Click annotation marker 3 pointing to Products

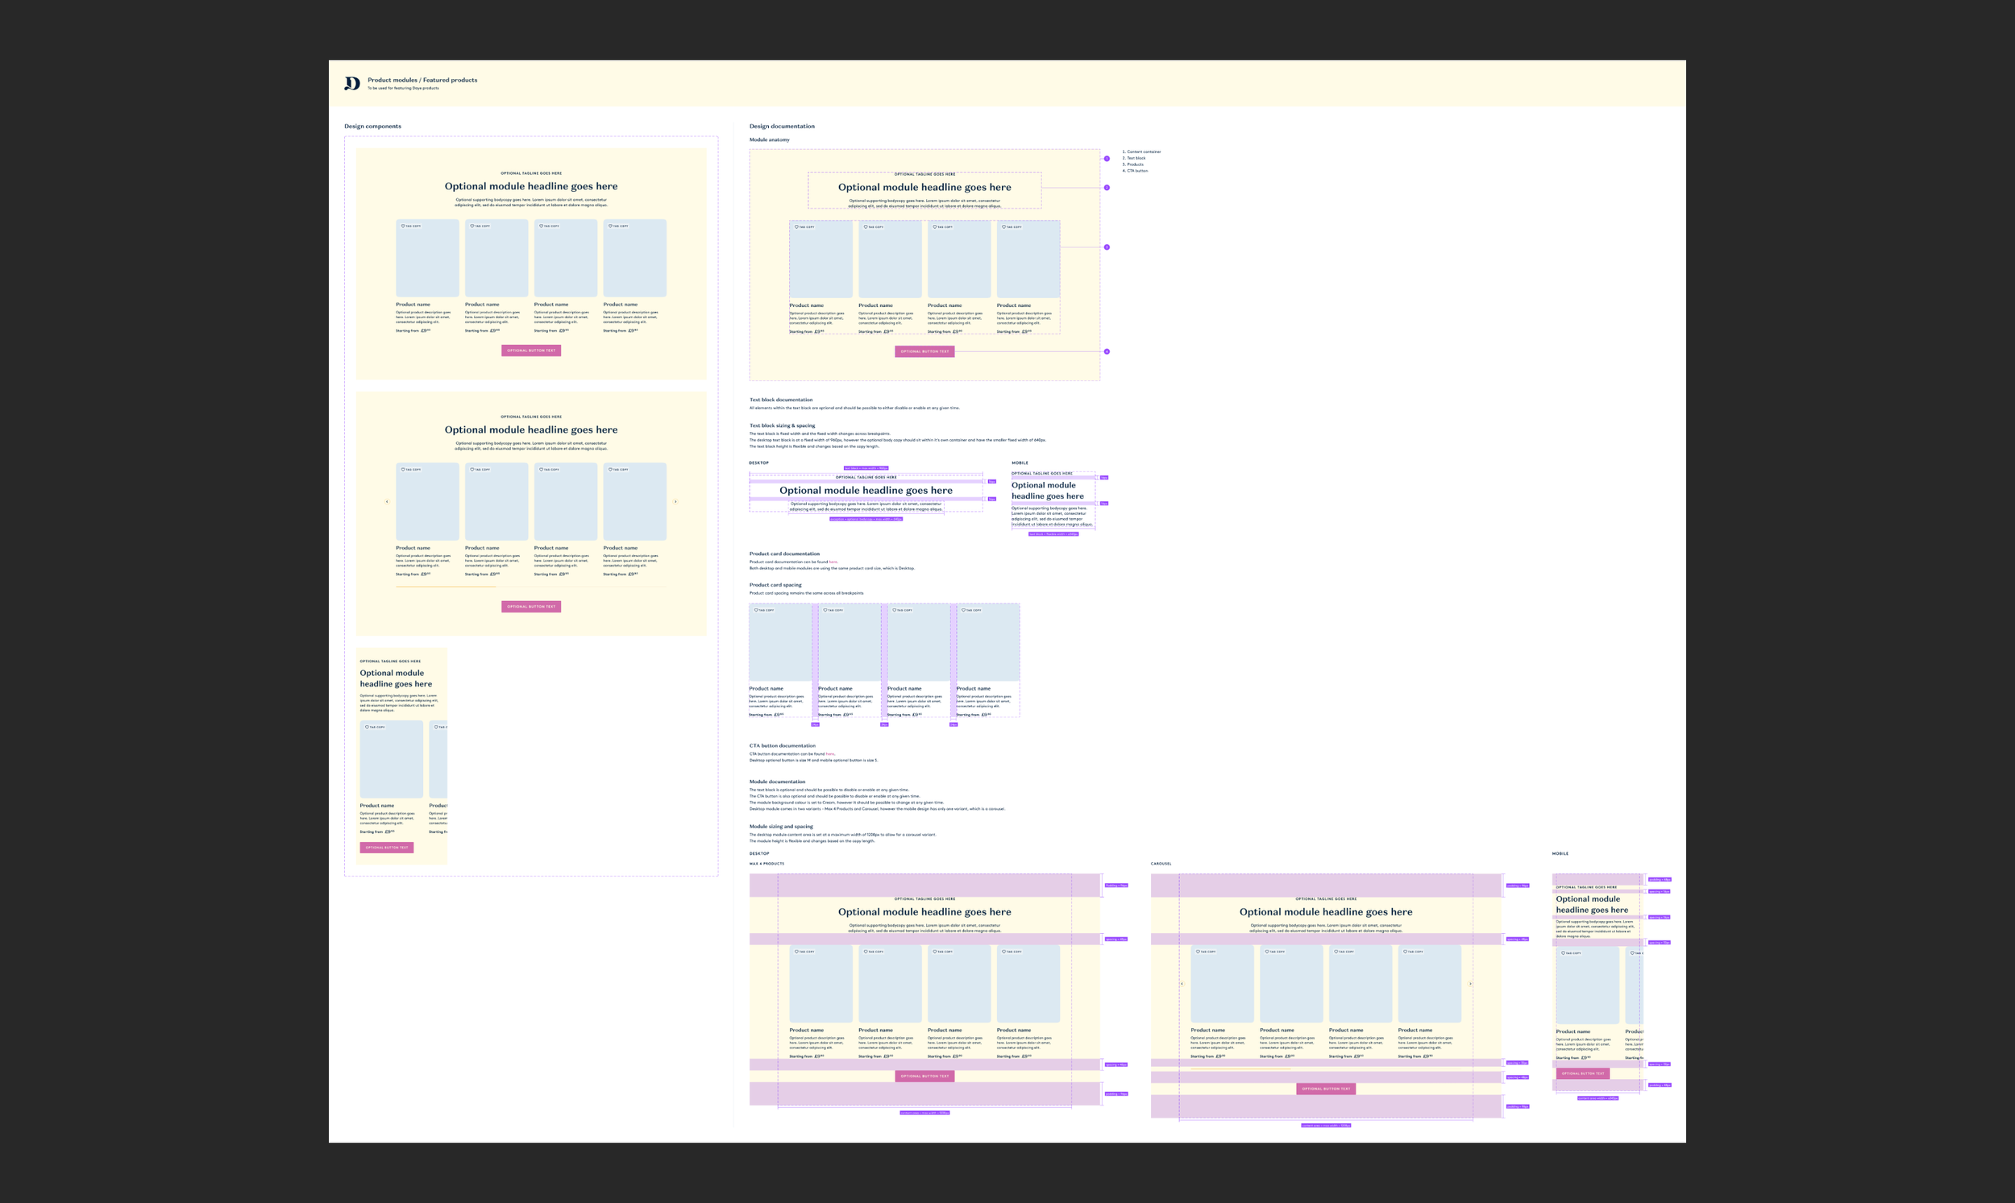[1107, 247]
